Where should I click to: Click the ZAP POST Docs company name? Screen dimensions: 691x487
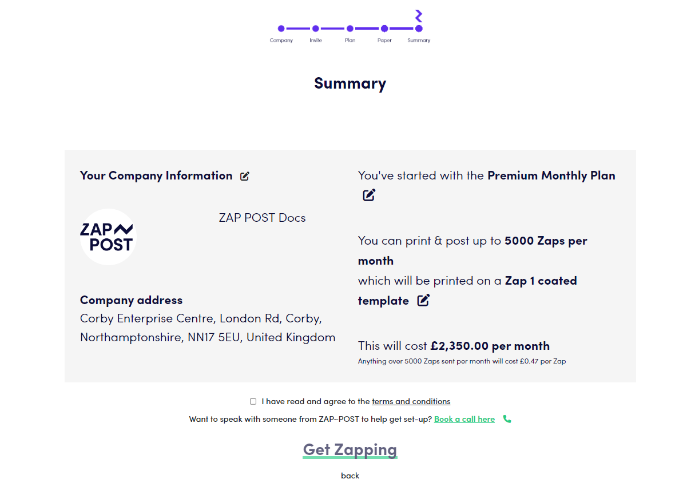262,218
